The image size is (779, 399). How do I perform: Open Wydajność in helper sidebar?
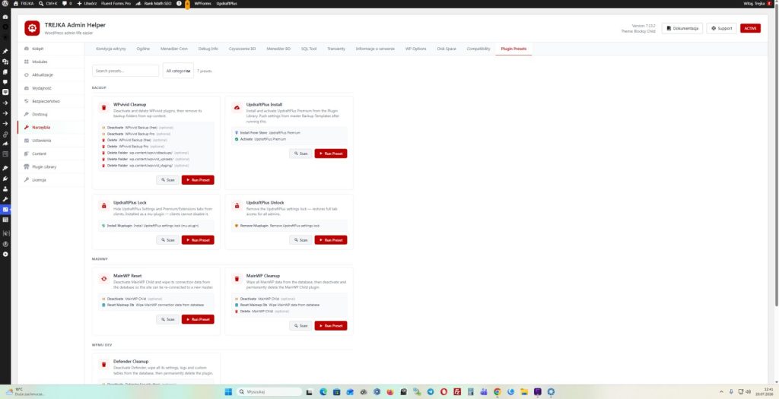coord(51,88)
